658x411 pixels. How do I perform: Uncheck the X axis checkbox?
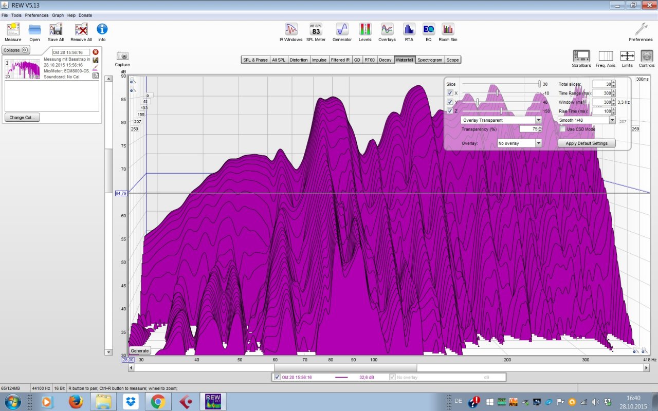click(450, 93)
